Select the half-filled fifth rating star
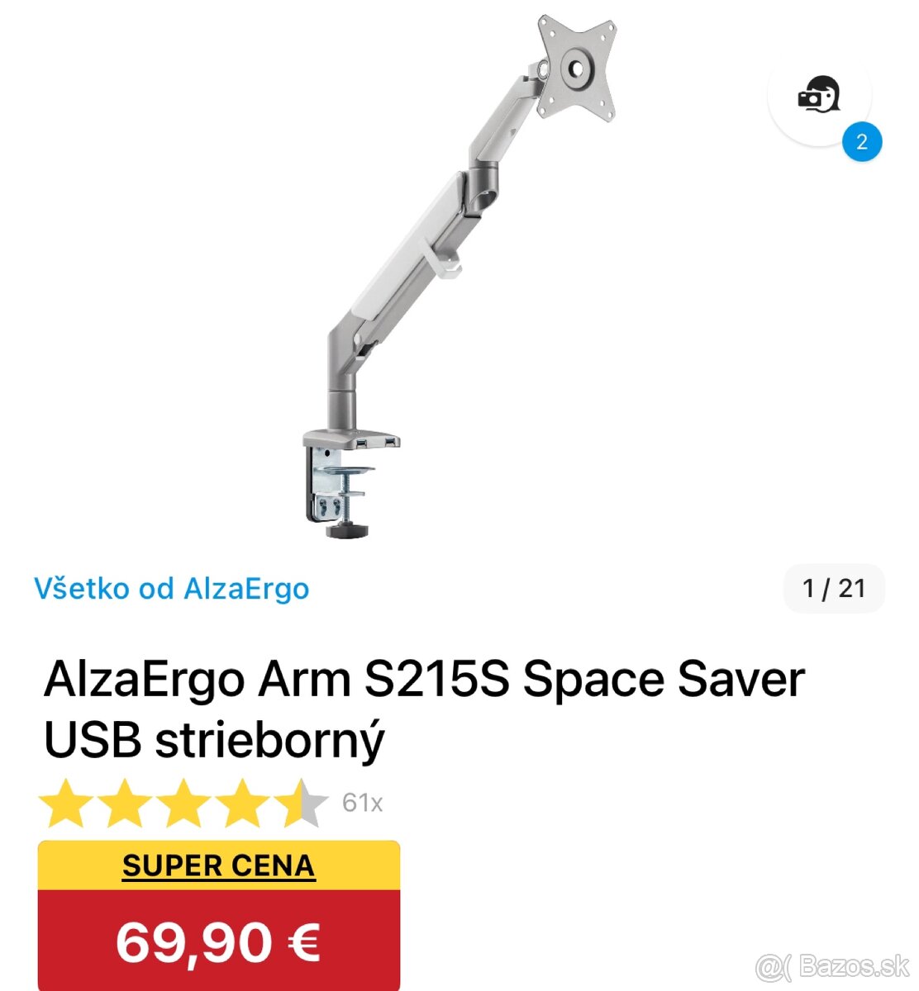 (x=302, y=803)
